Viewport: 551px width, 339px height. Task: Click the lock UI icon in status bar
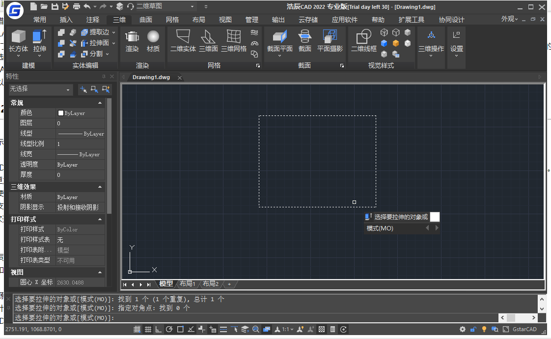473,329
